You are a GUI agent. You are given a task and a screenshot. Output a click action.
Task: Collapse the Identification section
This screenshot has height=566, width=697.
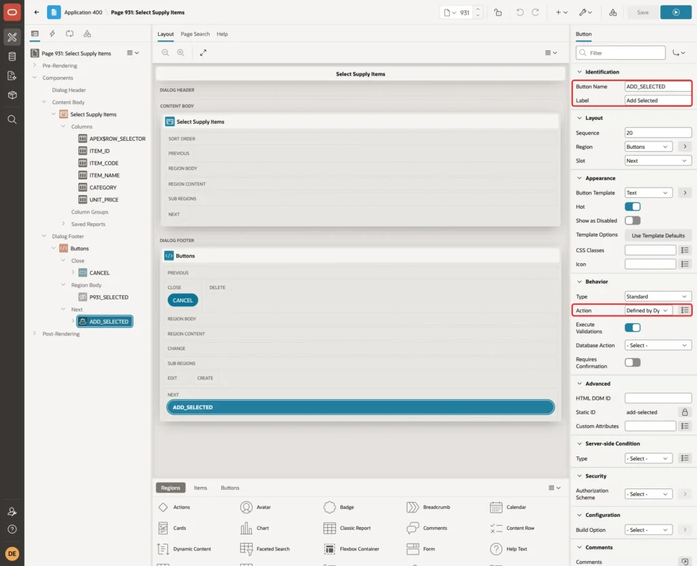[x=579, y=72]
